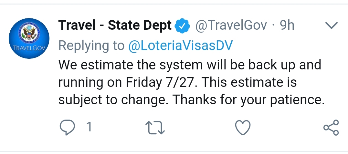Viewport: 348px width, 154px height.
Task: Click the blue verified badge
Action: pos(182,26)
